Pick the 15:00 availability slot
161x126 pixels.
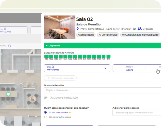(80, 56)
